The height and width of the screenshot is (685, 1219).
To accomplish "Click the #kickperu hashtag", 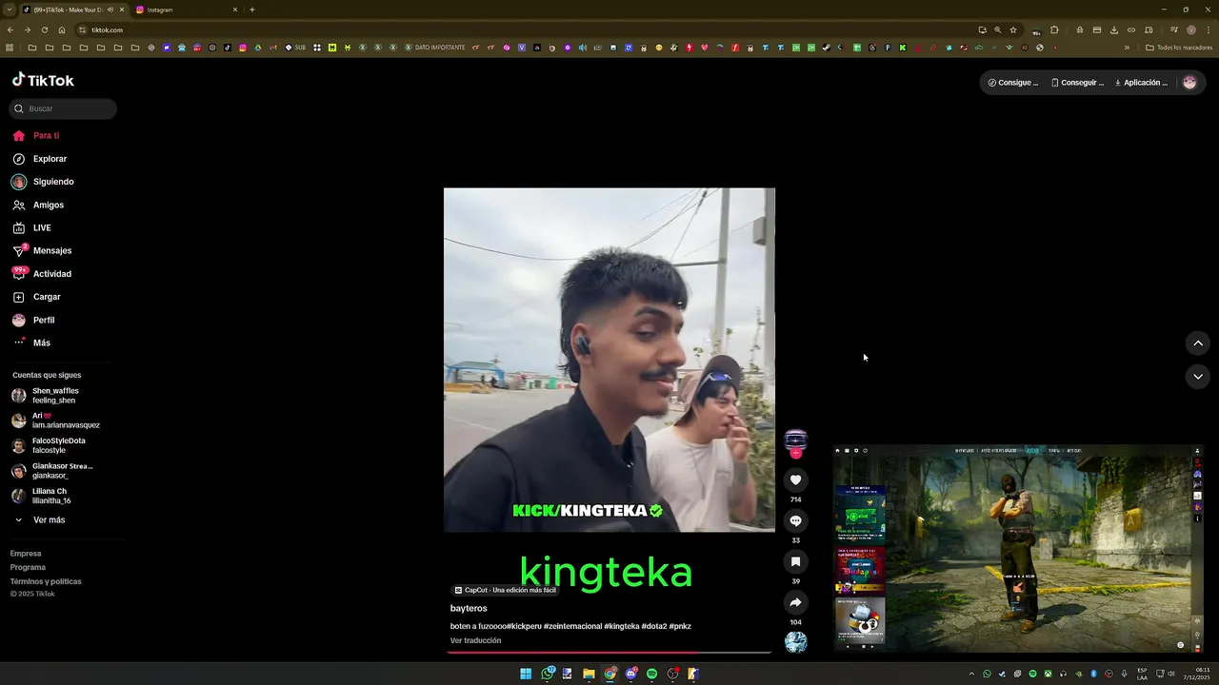I will (x=524, y=626).
